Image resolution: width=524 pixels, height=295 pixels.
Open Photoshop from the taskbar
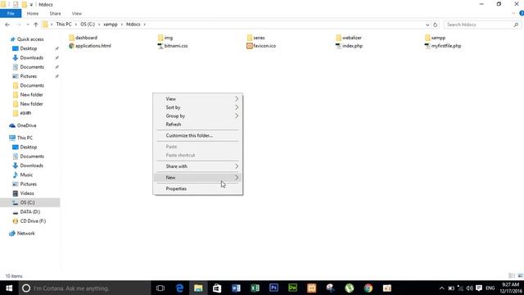[273, 288]
